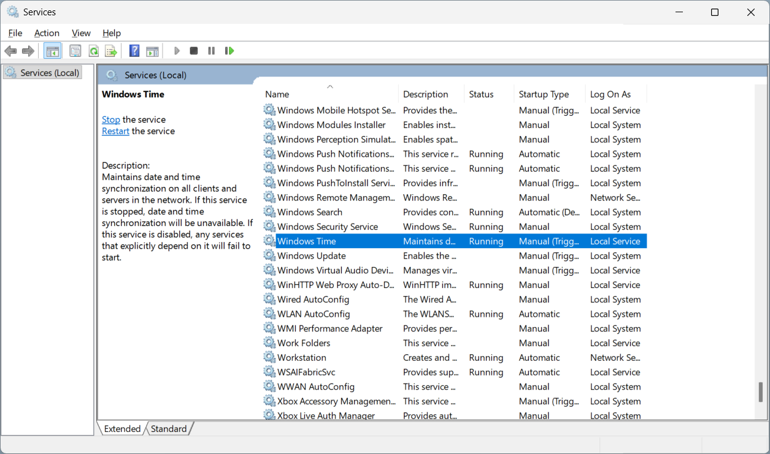The height and width of the screenshot is (454, 770).
Task: Click 'Provides sup...' description of WSAIFabricSvc
Action: coord(431,372)
